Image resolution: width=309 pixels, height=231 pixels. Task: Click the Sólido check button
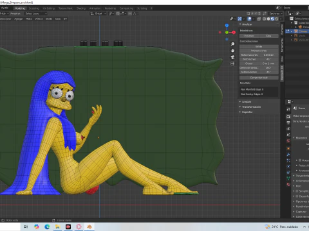coord(259,46)
